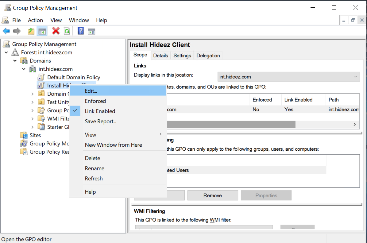Click the menu bar MMC document icon
Viewport: 367px width, 243px height.
coord(6,20)
